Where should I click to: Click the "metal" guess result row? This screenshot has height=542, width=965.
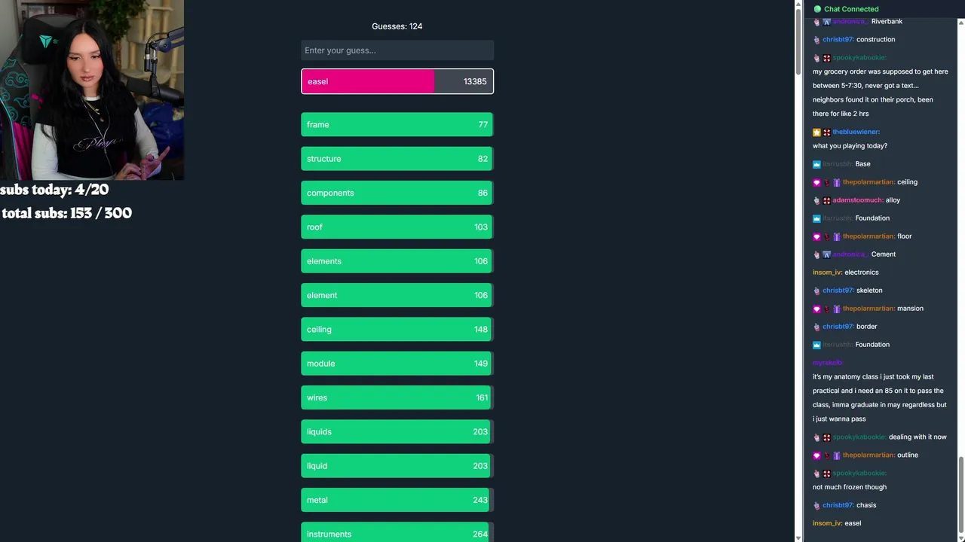tap(397, 500)
